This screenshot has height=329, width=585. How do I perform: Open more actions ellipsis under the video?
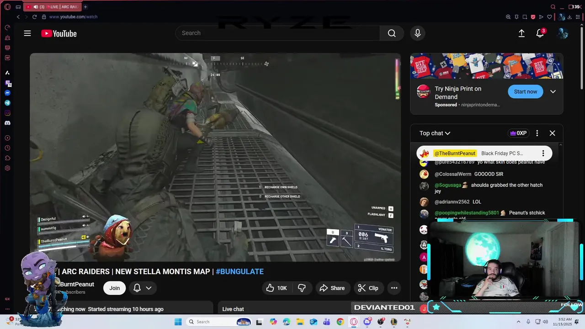pyautogui.click(x=394, y=288)
